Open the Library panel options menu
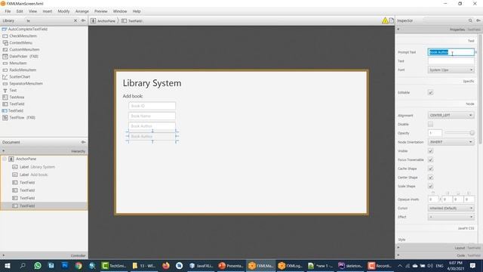Image resolution: width=483 pixels, height=272 pixels. [83, 20]
